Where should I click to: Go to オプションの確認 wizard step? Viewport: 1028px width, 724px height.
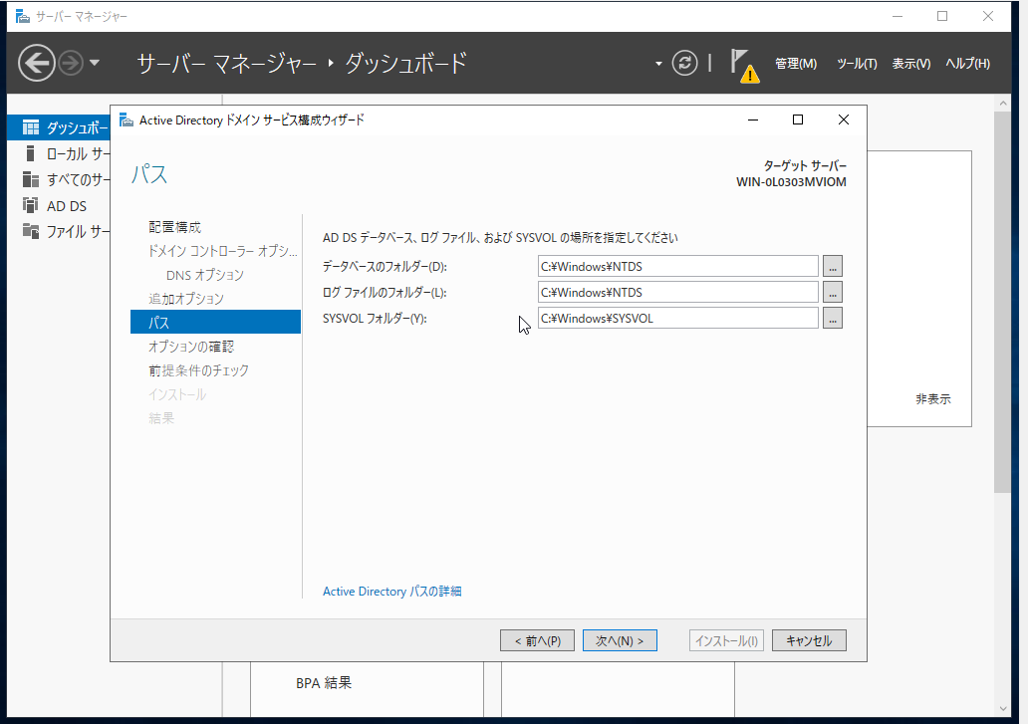191,347
